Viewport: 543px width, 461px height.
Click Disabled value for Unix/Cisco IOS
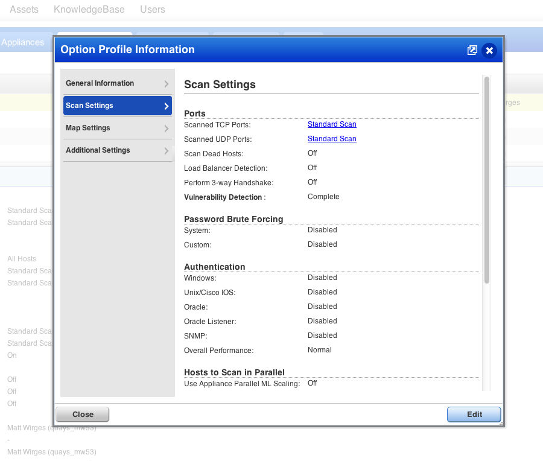(x=322, y=292)
